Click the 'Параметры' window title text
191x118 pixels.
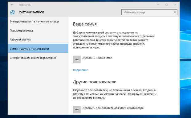pos(25,5)
